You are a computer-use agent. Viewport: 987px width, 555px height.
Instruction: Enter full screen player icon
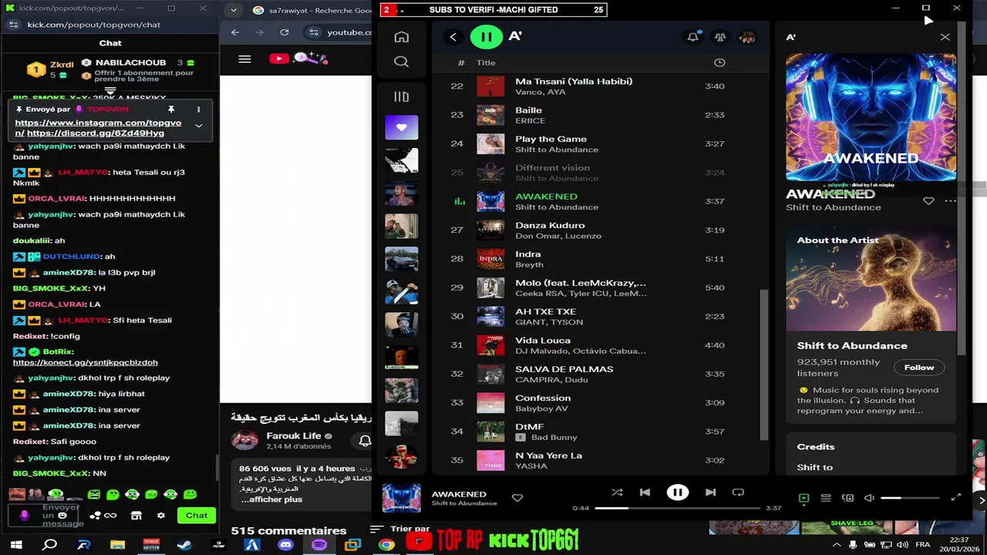tap(956, 498)
